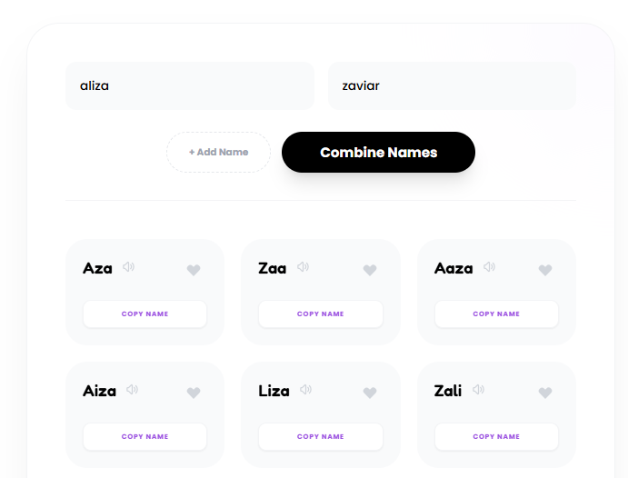Play speaker icon next to Liza
Viewport: 628px width, 478px height.
[x=305, y=390]
